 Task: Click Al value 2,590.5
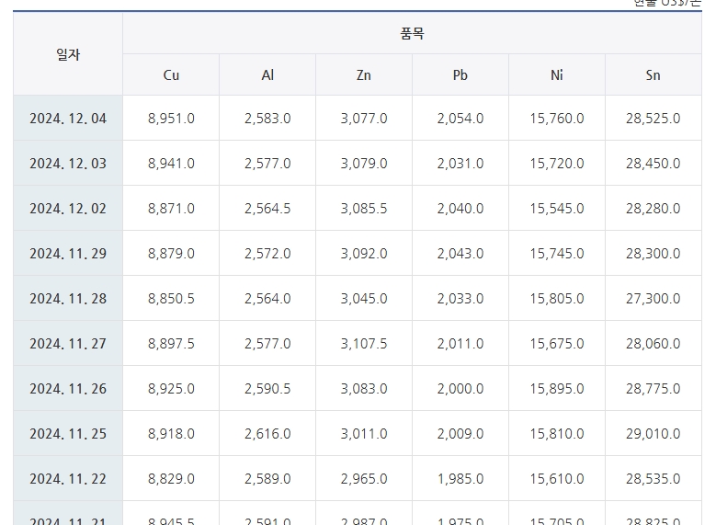267,388
